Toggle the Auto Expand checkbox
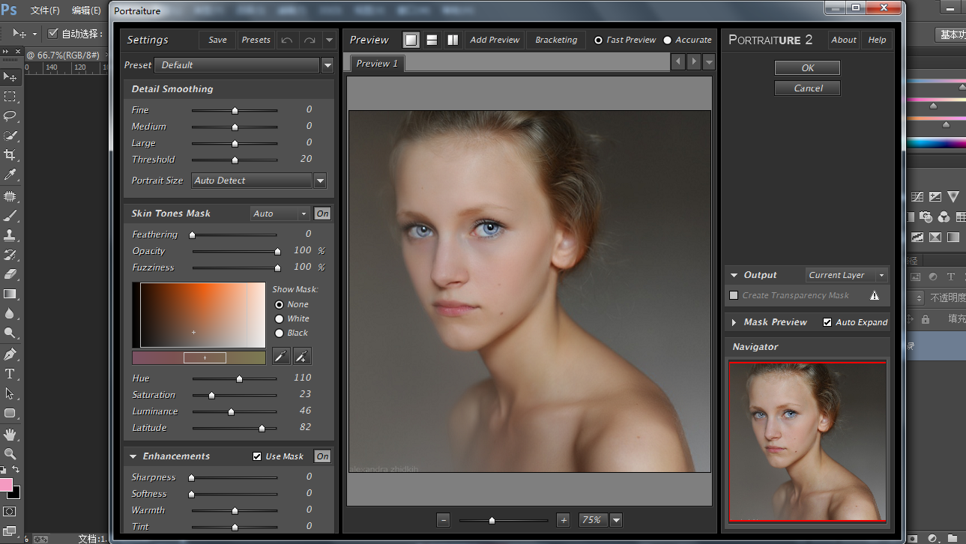Screen dimensions: 966x544 (827, 322)
